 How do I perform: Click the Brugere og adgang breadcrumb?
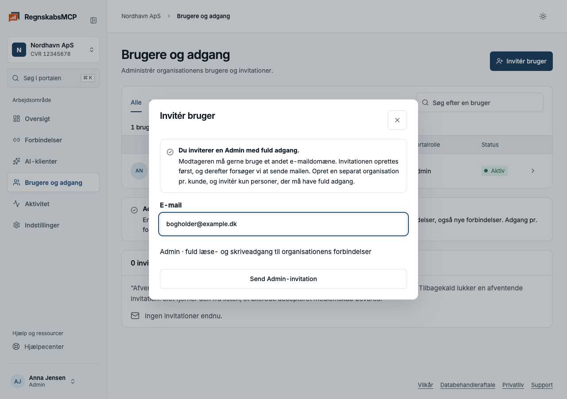click(x=203, y=16)
